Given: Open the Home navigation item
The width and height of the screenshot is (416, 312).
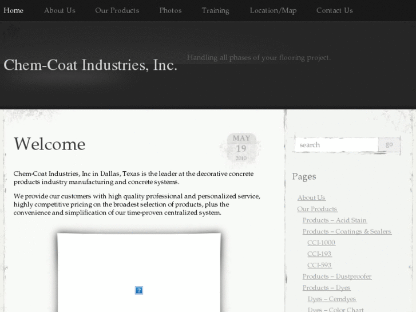Looking at the screenshot, I should point(14,10).
